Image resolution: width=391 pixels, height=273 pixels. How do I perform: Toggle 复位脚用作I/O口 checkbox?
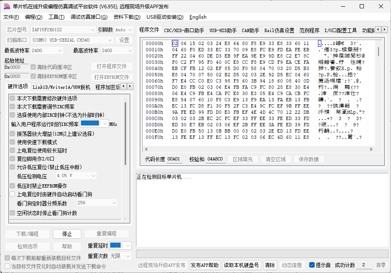click(12, 159)
